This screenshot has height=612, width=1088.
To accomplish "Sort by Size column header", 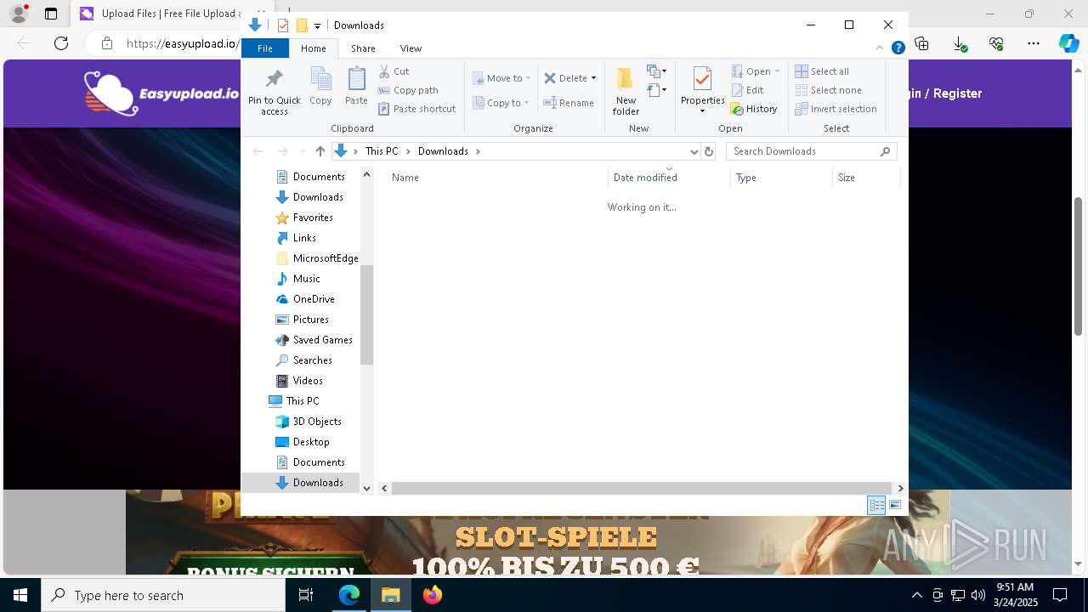I will 866,178.
